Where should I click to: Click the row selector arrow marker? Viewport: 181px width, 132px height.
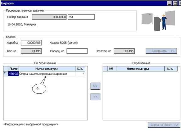point(5,73)
